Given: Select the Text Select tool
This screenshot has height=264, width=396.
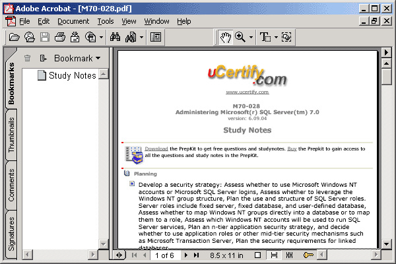Looking at the screenshot, I should (x=265, y=38).
